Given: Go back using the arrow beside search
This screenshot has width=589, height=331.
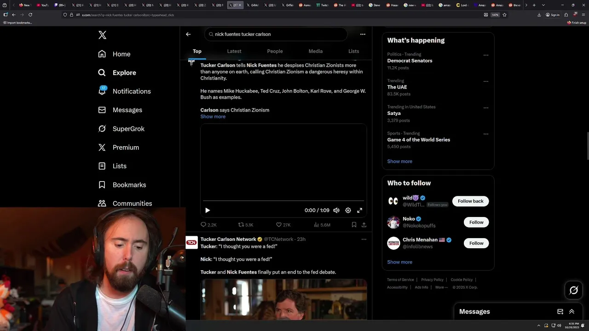Looking at the screenshot, I should [x=188, y=34].
